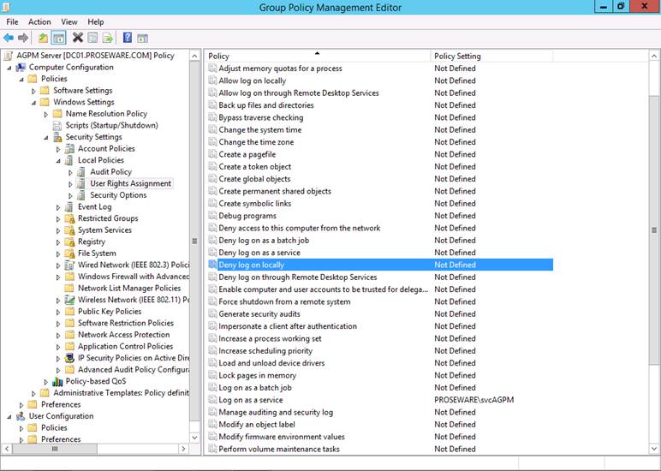Open the Action menu
The width and height of the screenshot is (661, 471).
39,21
